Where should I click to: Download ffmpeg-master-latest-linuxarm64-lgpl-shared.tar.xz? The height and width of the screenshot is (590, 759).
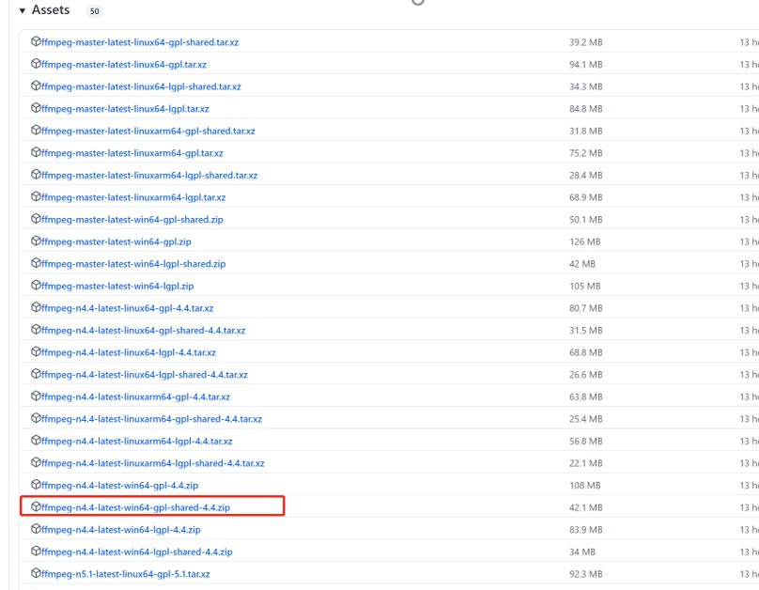click(x=149, y=175)
